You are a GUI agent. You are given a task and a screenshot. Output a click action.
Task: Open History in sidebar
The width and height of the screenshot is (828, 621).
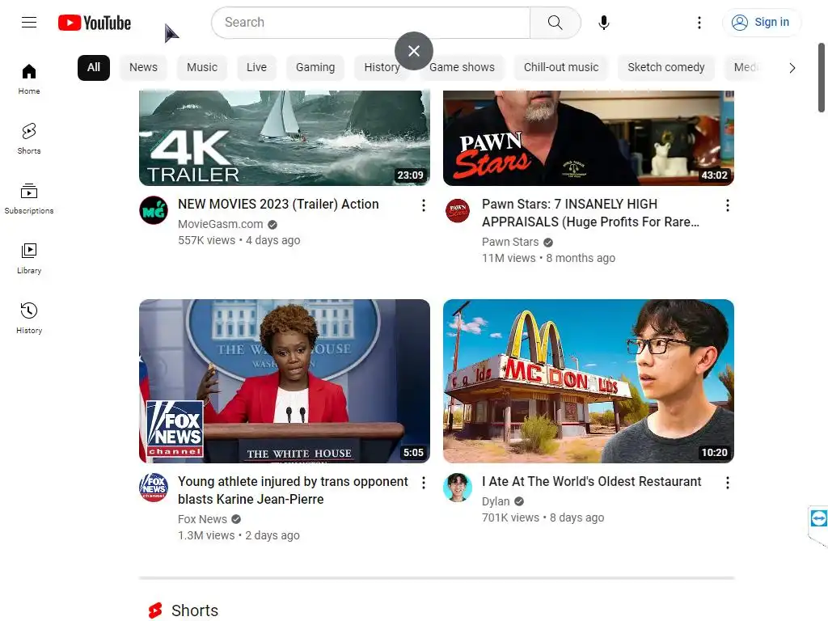[x=29, y=319]
